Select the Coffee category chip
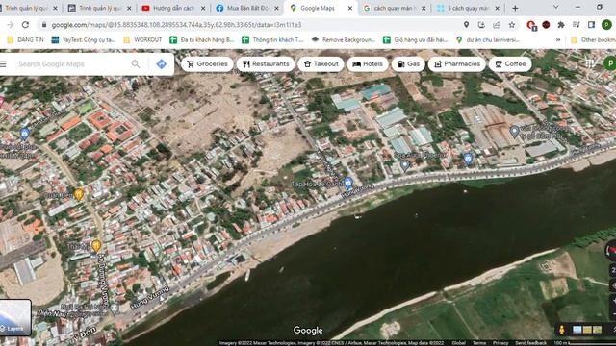 tap(510, 64)
